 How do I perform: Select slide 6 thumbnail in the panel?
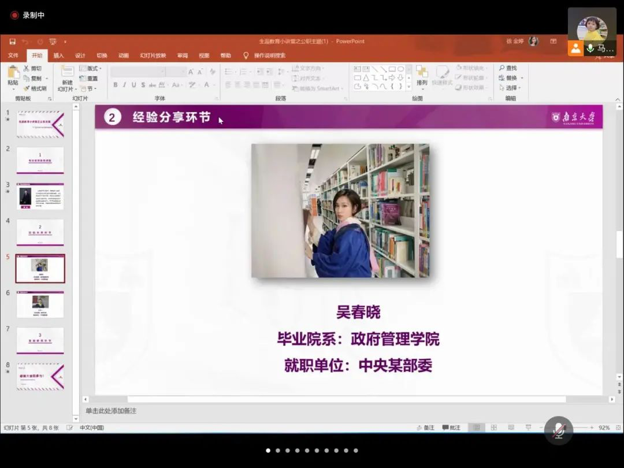coord(40,304)
